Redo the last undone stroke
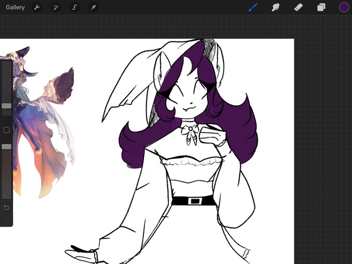352x264 pixels. click(7, 221)
